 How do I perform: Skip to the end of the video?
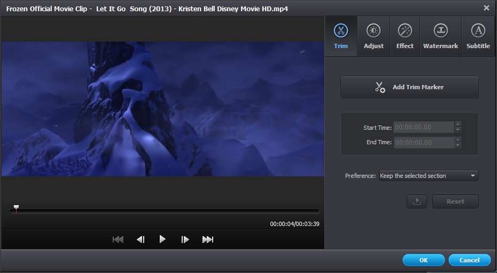click(207, 239)
